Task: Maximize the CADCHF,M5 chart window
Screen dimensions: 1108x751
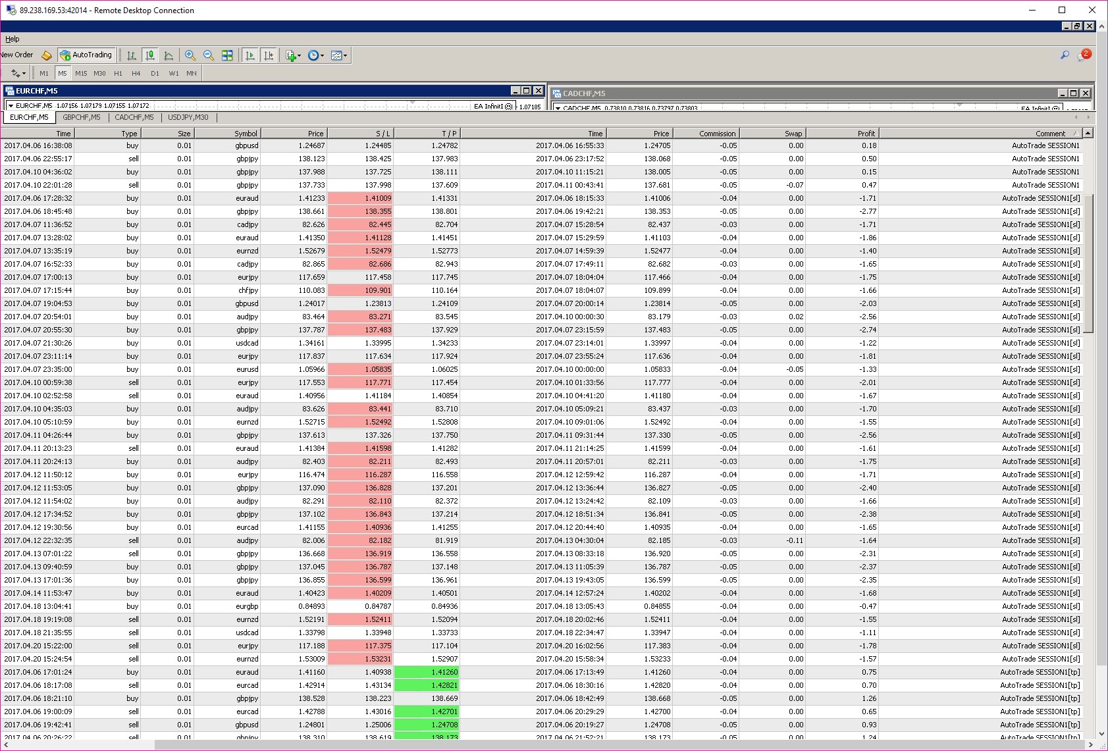Action: coord(1073,93)
